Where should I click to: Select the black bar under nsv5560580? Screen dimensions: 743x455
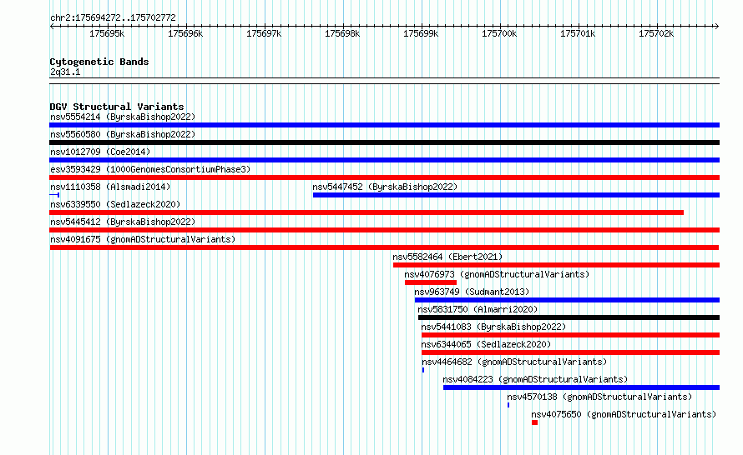point(384,142)
